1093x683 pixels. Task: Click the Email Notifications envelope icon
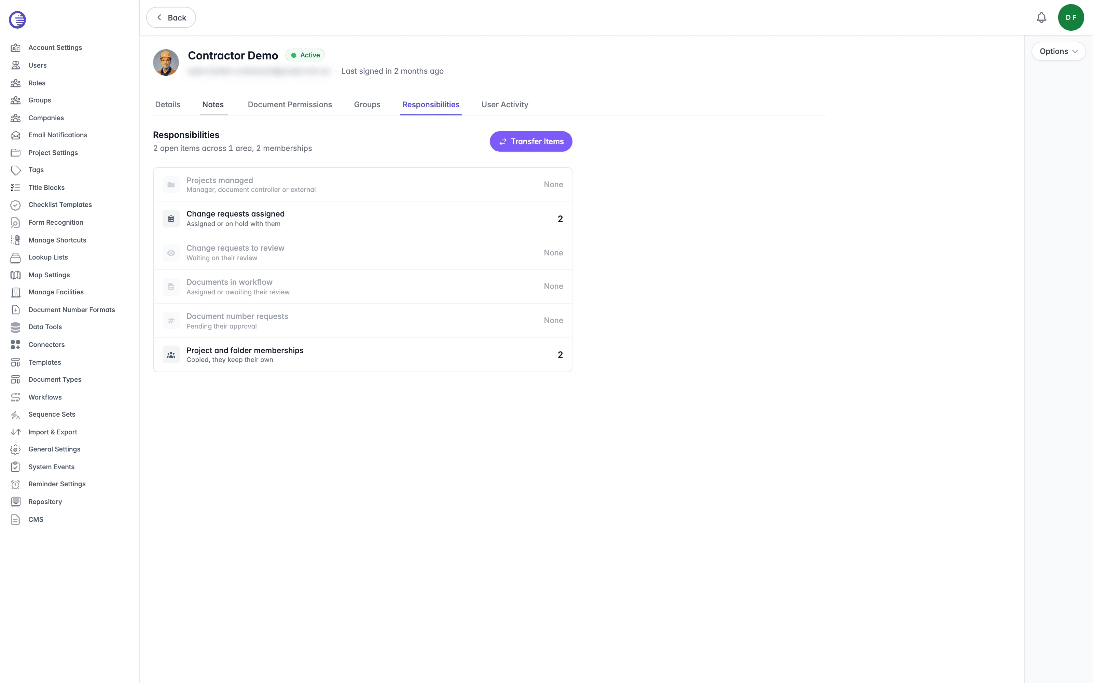[15, 135]
